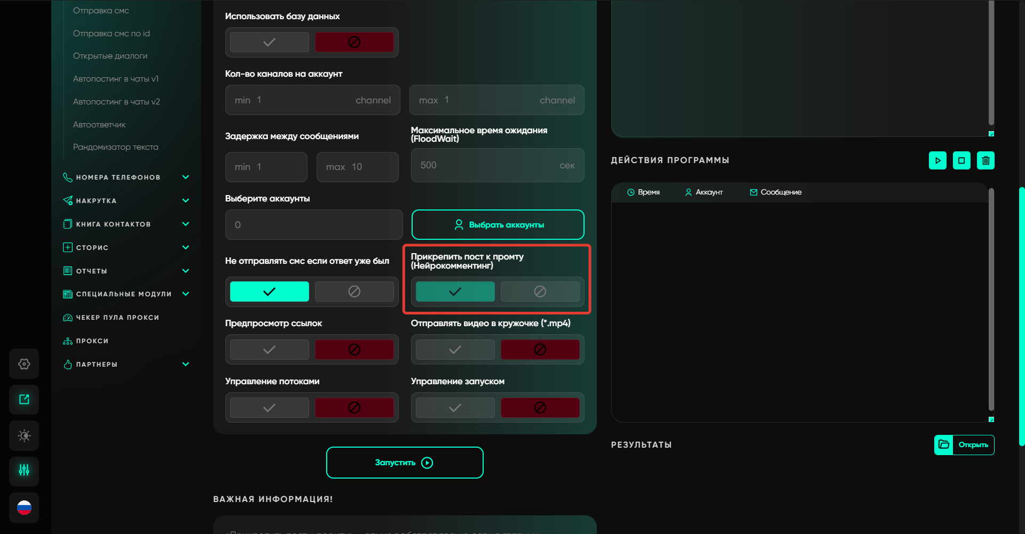Open 'Рандомизатор текста' menu item
The width and height of the screenshot is (1025, 534).
[x=115, y=147]
